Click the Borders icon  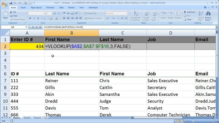point(44,18)
